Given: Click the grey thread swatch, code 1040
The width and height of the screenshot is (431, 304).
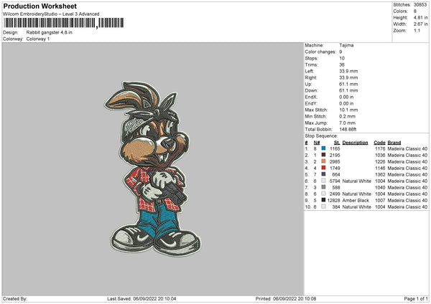Looking at the screenshot, I should pyautogui.click(x=323, y=187).
